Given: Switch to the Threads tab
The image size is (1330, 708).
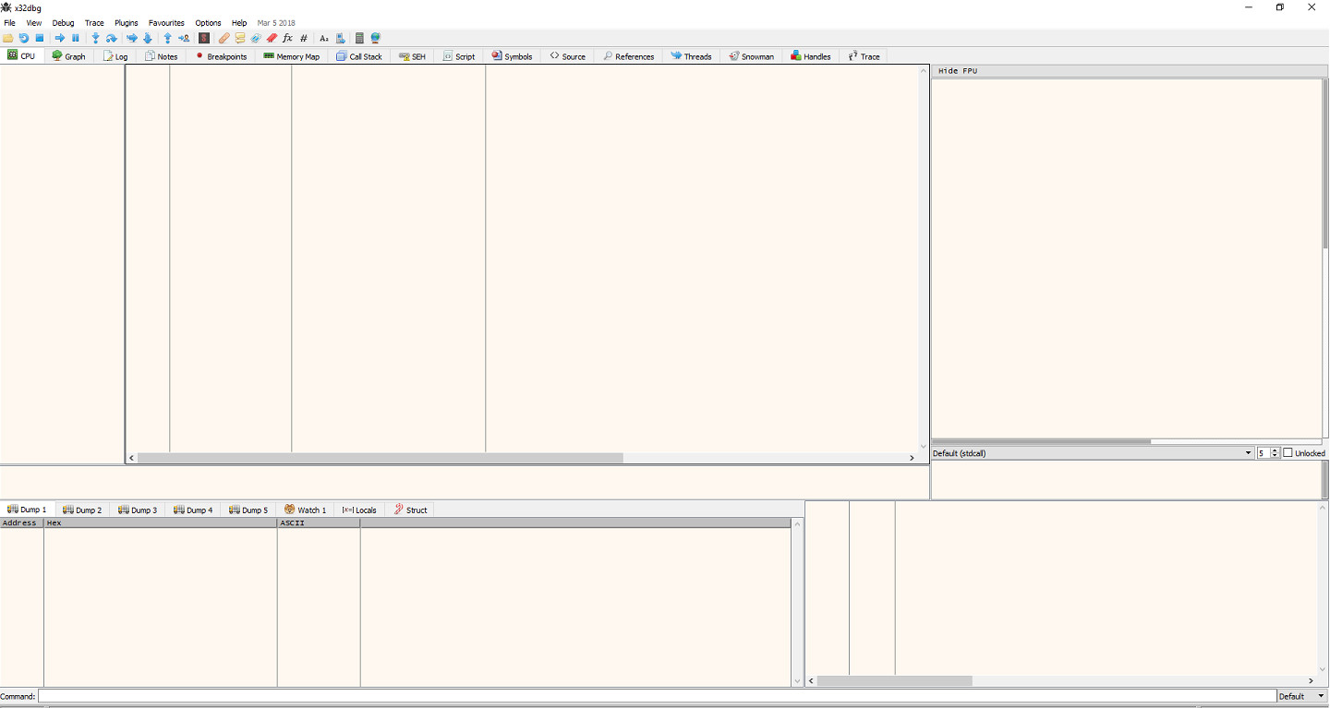Looking at the screenshot, I should 691,56.
